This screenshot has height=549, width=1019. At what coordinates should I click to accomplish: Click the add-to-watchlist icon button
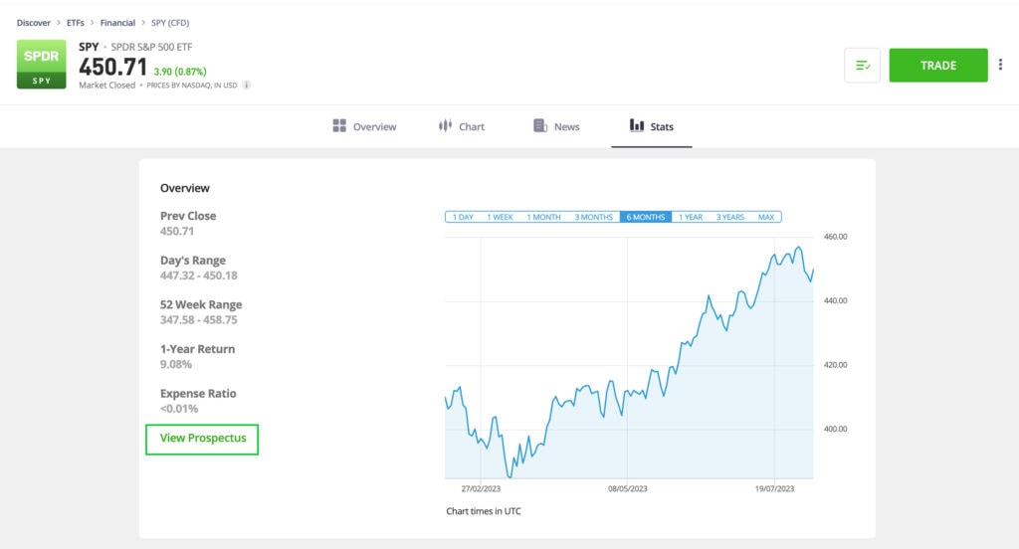pyautogui.click(x=863, y=65)
